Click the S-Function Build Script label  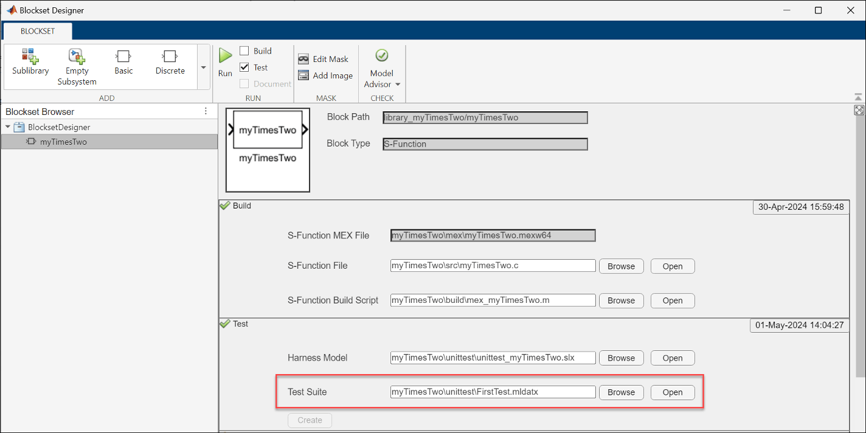333,300
